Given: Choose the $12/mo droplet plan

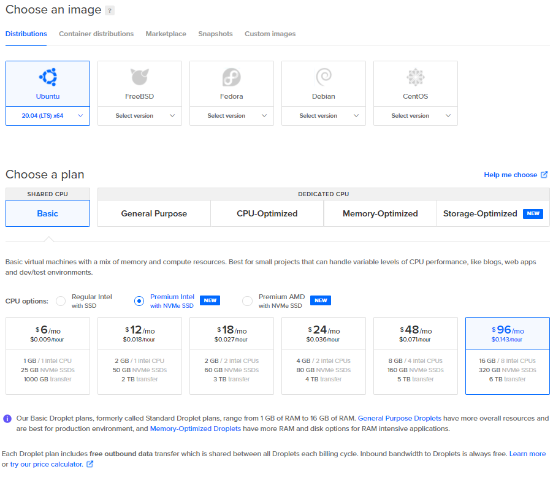Looking at the screenshot, I should coord(140,356).
